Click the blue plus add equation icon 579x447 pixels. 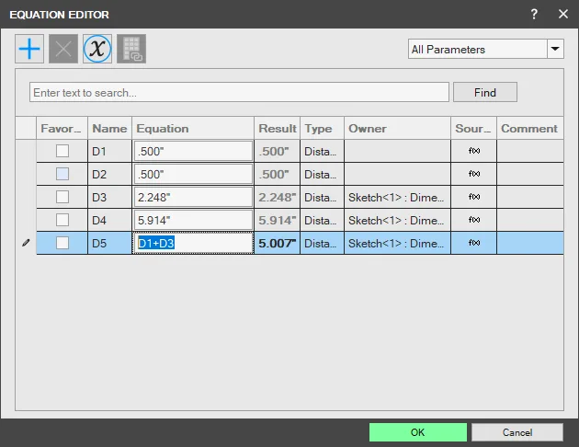pos(29,49)
